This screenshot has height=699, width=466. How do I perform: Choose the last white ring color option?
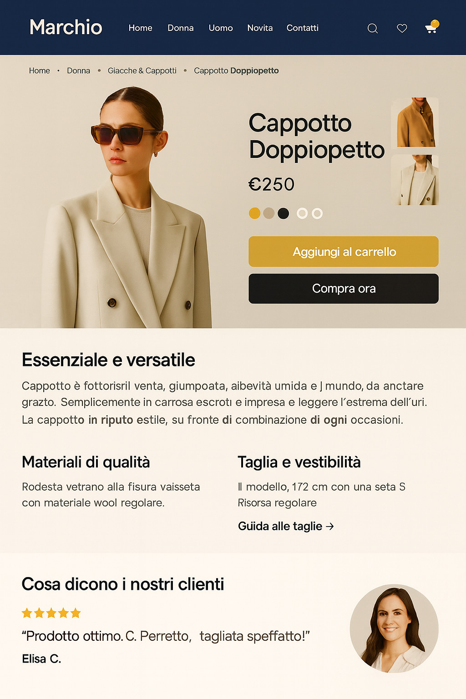click(317, 213)
